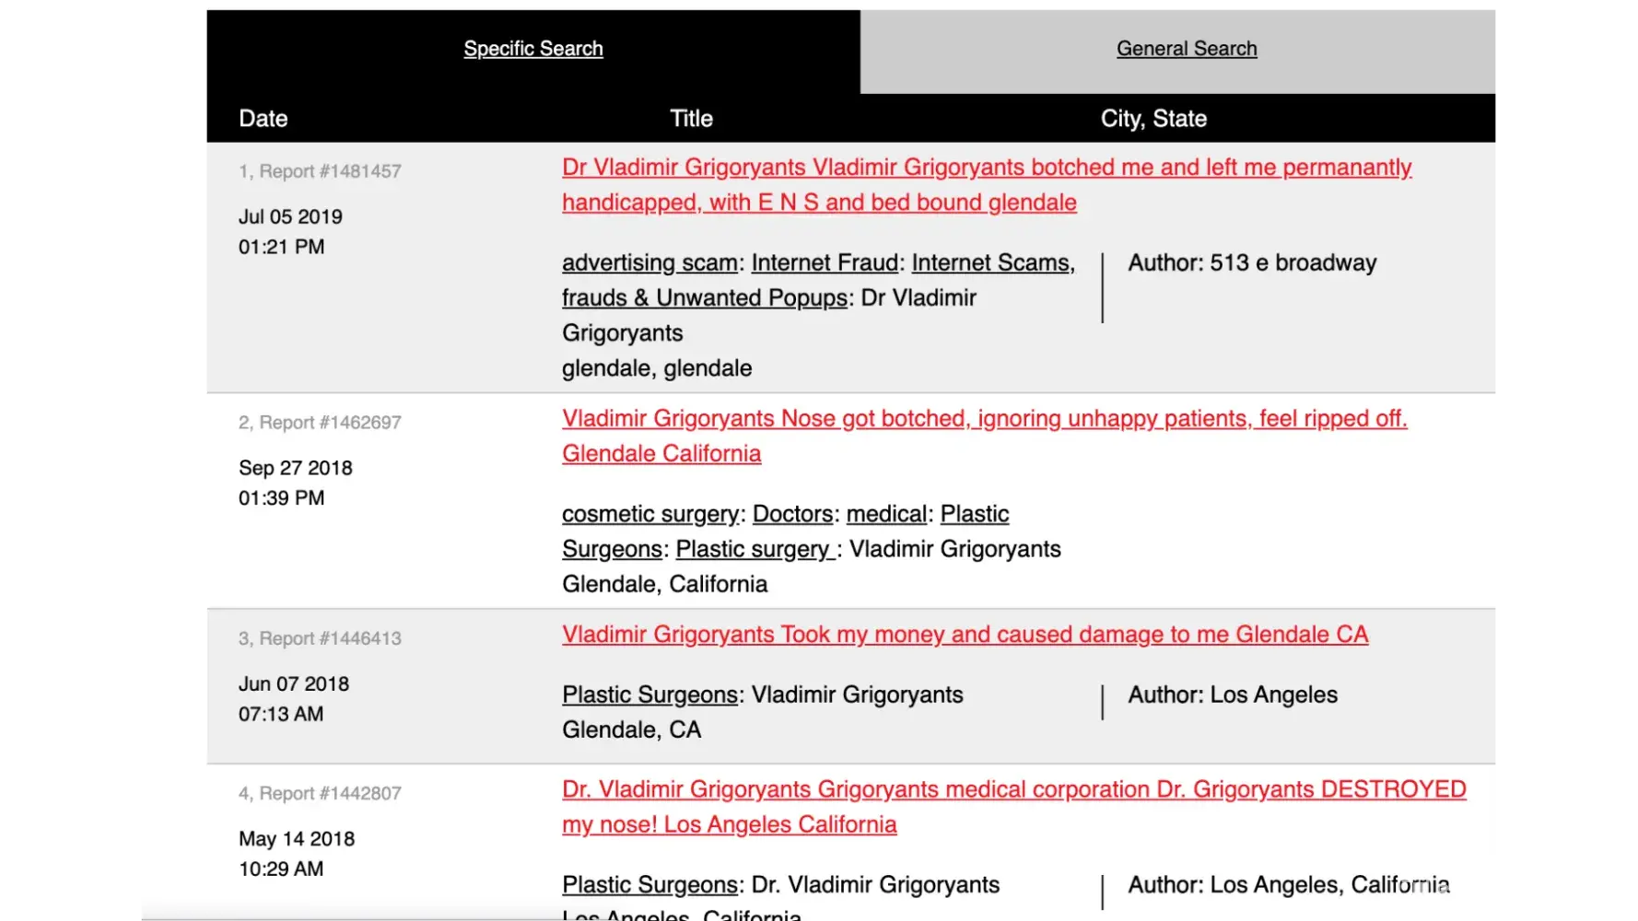The image size is (1638, 921).
Task: Open the 'Nose got botched' report link
Action: point(984,419)
